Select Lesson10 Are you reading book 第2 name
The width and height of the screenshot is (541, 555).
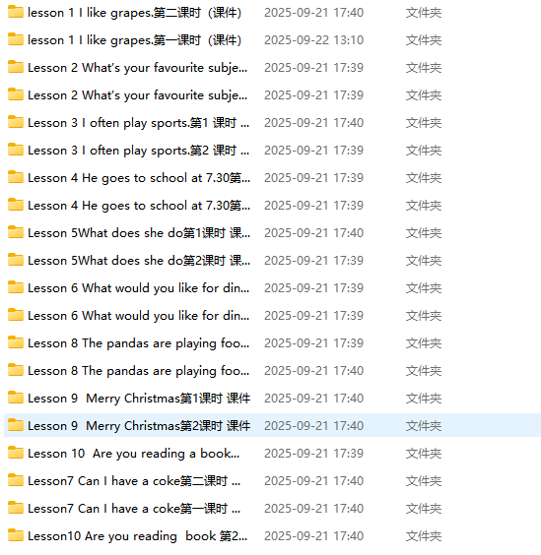[138, 536]
